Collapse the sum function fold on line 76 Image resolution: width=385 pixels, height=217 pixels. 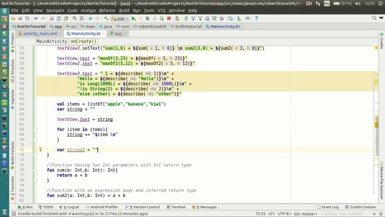point(35,170)
